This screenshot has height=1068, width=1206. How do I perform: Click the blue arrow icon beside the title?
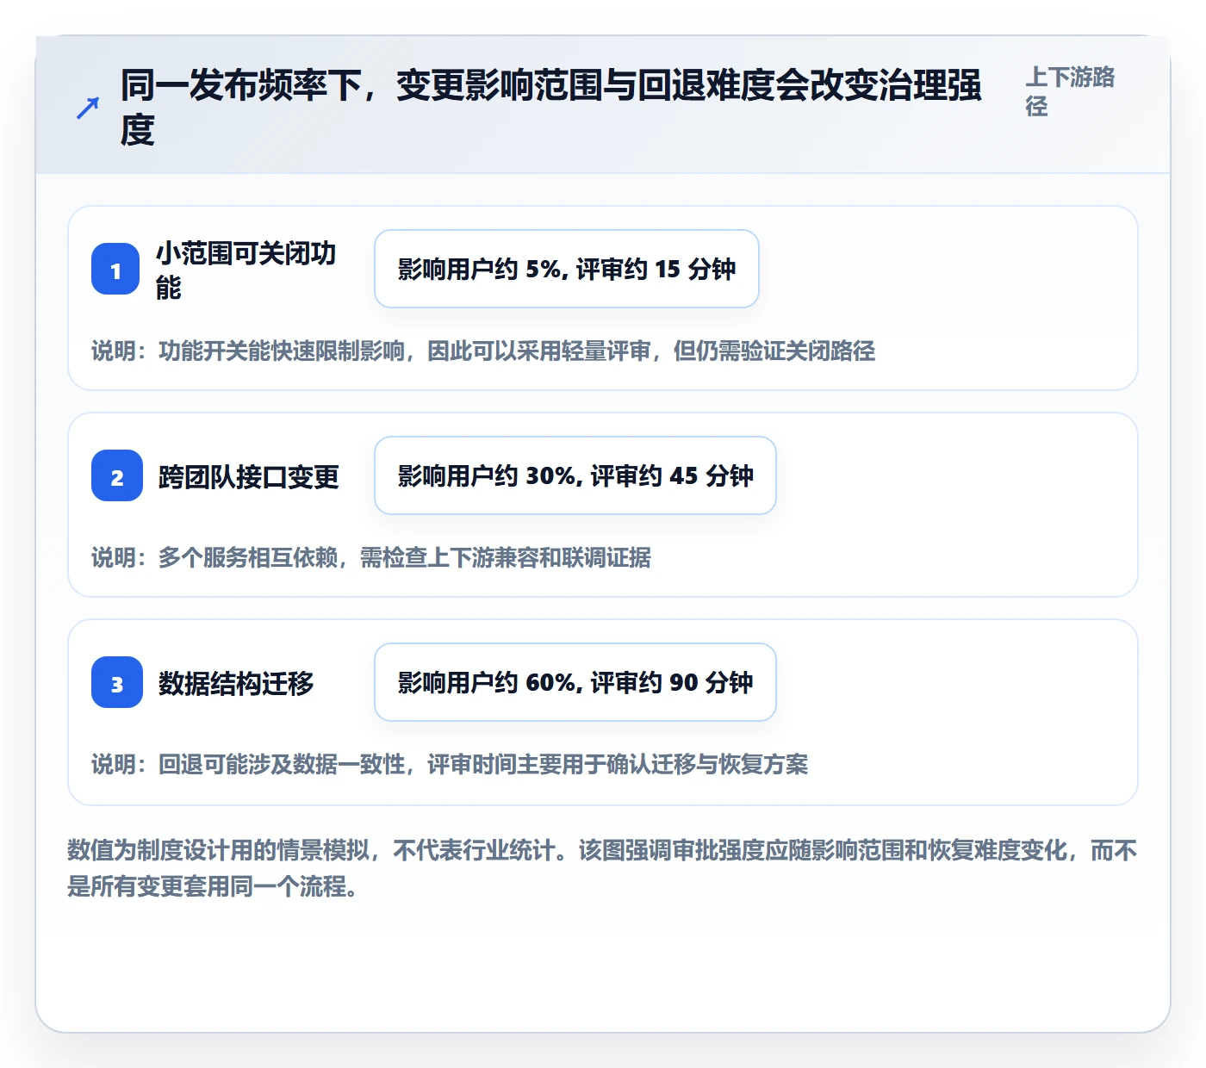pos(88,108)
